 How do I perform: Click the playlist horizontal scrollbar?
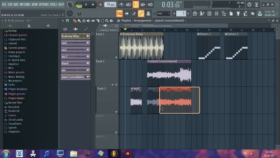point(176,25)
